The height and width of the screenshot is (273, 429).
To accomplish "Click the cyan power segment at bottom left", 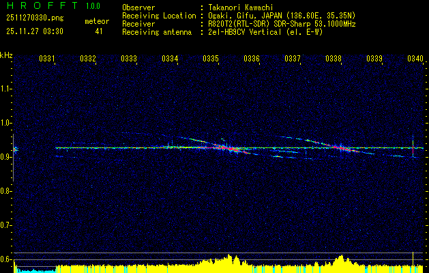I will pyautogui.click(x=35, y=270).
